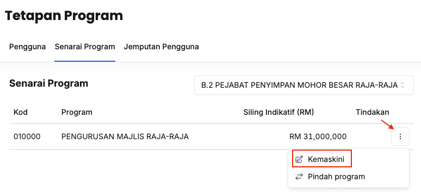This screenshot has height=195, width=421.
Task: Click PENGURUSAN MAJLIS RAJA-RAJA program name
Action: (x=125, y=136)
